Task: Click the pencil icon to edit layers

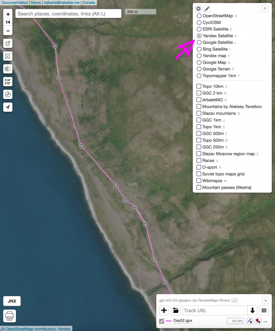Action: 207,9
